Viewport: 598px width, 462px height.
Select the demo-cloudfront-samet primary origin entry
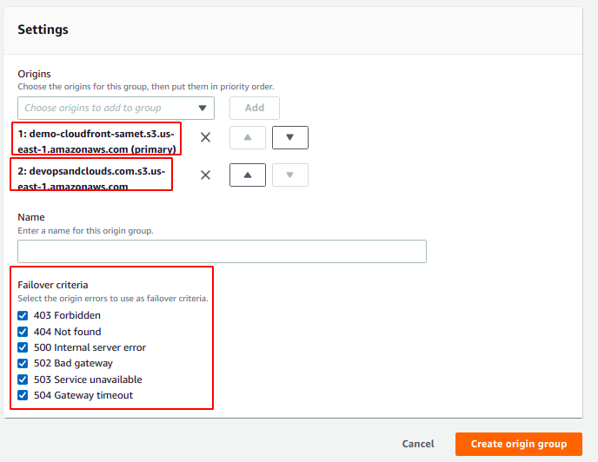96,142
